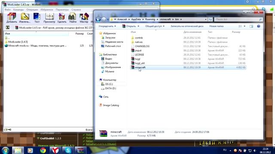Select minecraft archive in file list
This screenshot has height=154, width=275.
click(188, 68)
